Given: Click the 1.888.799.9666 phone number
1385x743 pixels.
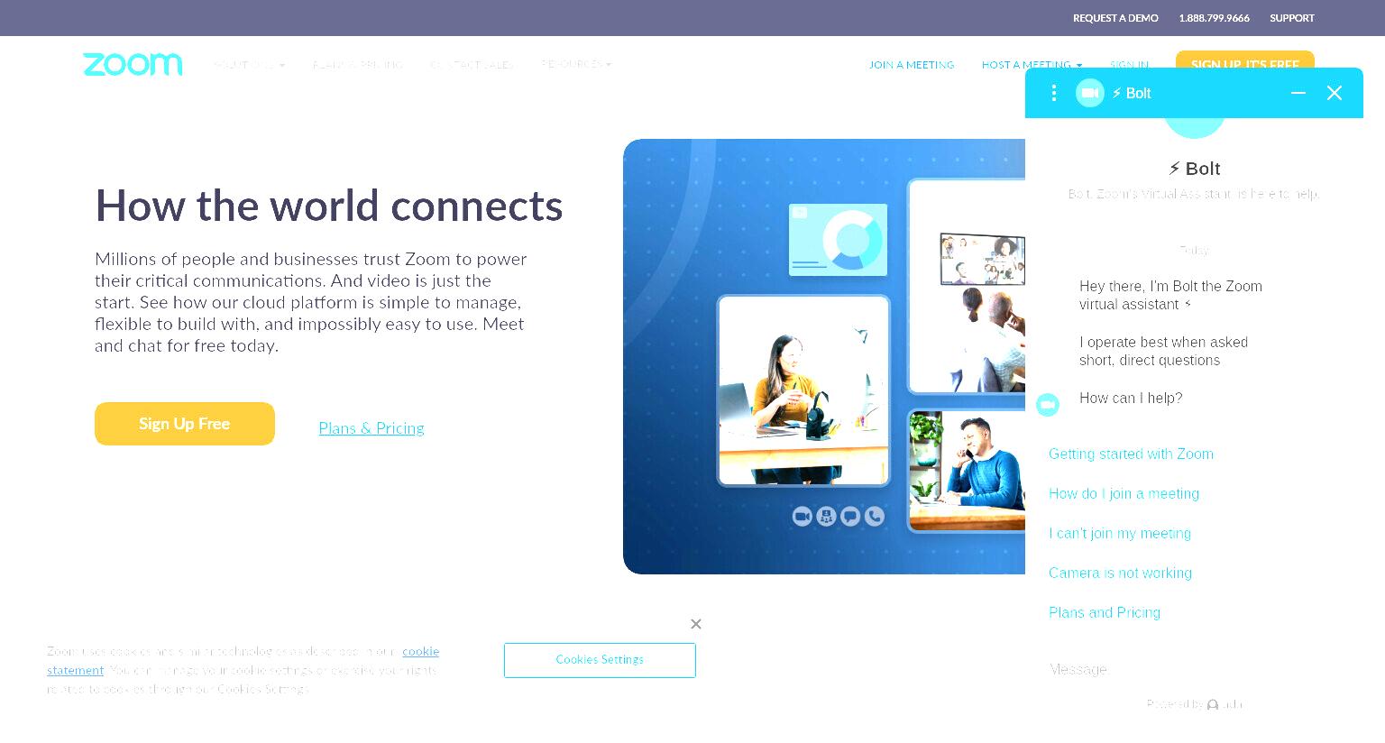Looking at the screenshot, I should pyautogui.click(x=1214, y=18).
